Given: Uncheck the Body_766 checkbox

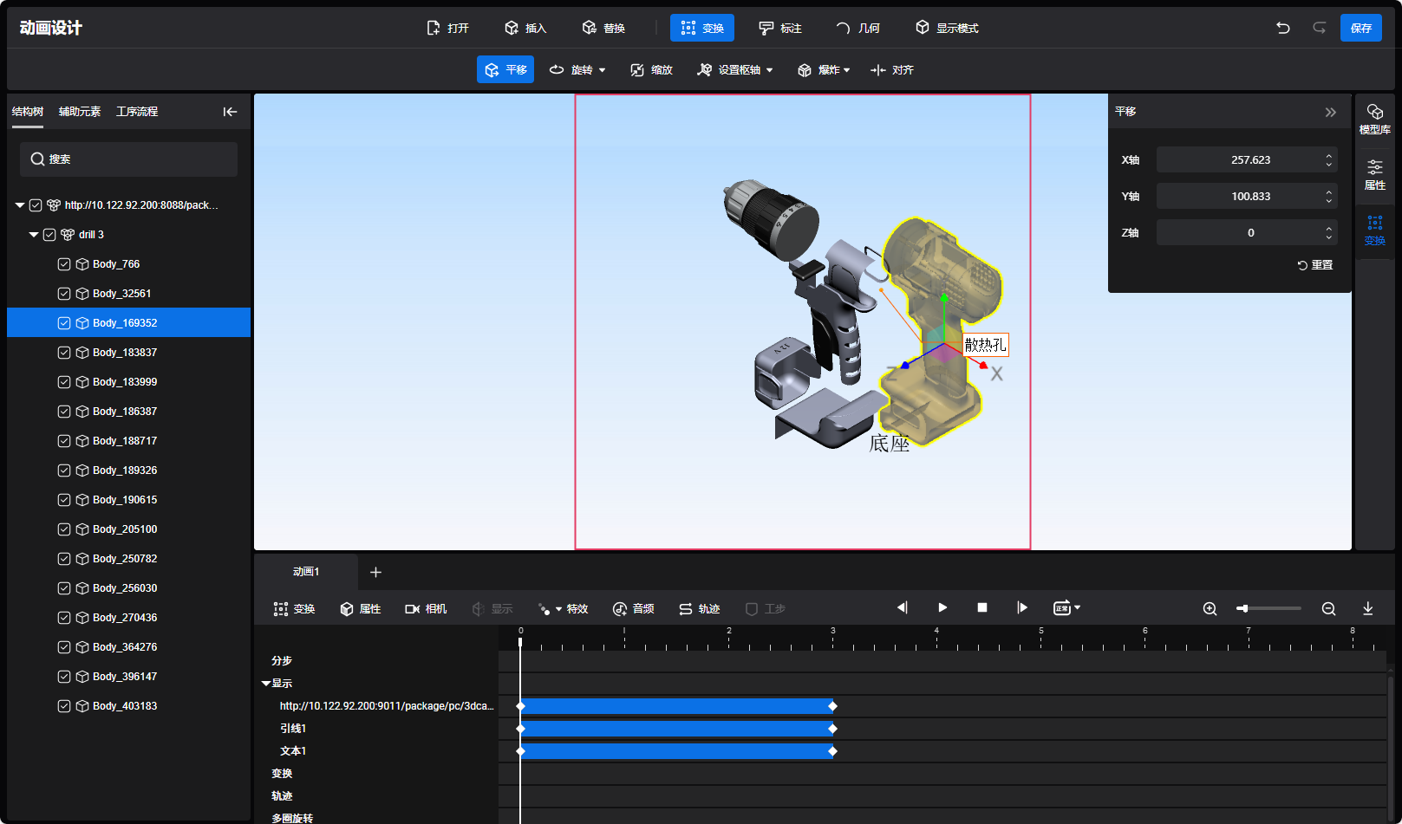Looking at the screenshot, I should [x=64, y=264].
